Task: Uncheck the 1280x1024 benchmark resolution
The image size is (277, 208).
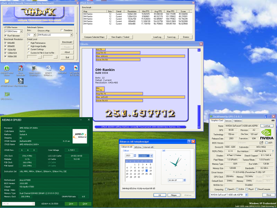Action: (5, 53)
